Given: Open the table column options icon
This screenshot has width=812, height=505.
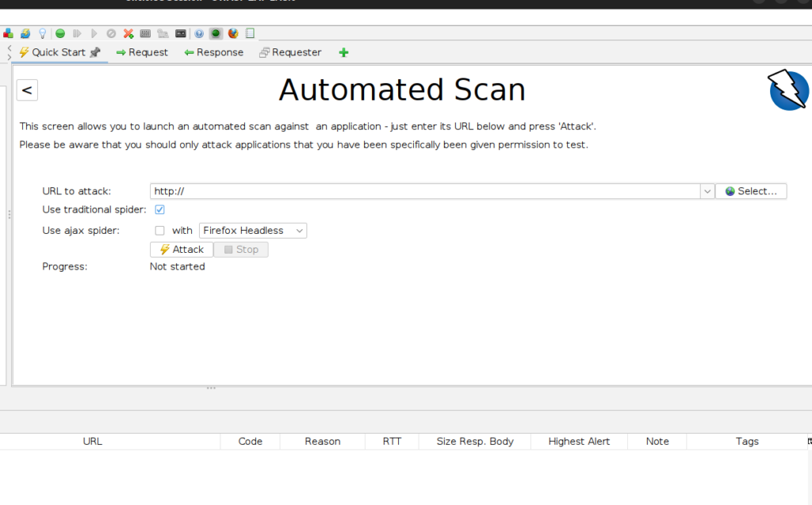Looking at the screenshot, I should [809, 441].
